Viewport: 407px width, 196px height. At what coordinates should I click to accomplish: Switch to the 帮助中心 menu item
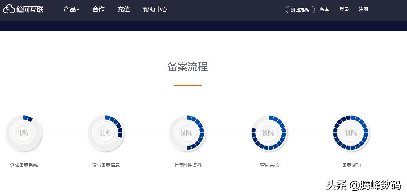pyautogui.click(x=155, y=9)
